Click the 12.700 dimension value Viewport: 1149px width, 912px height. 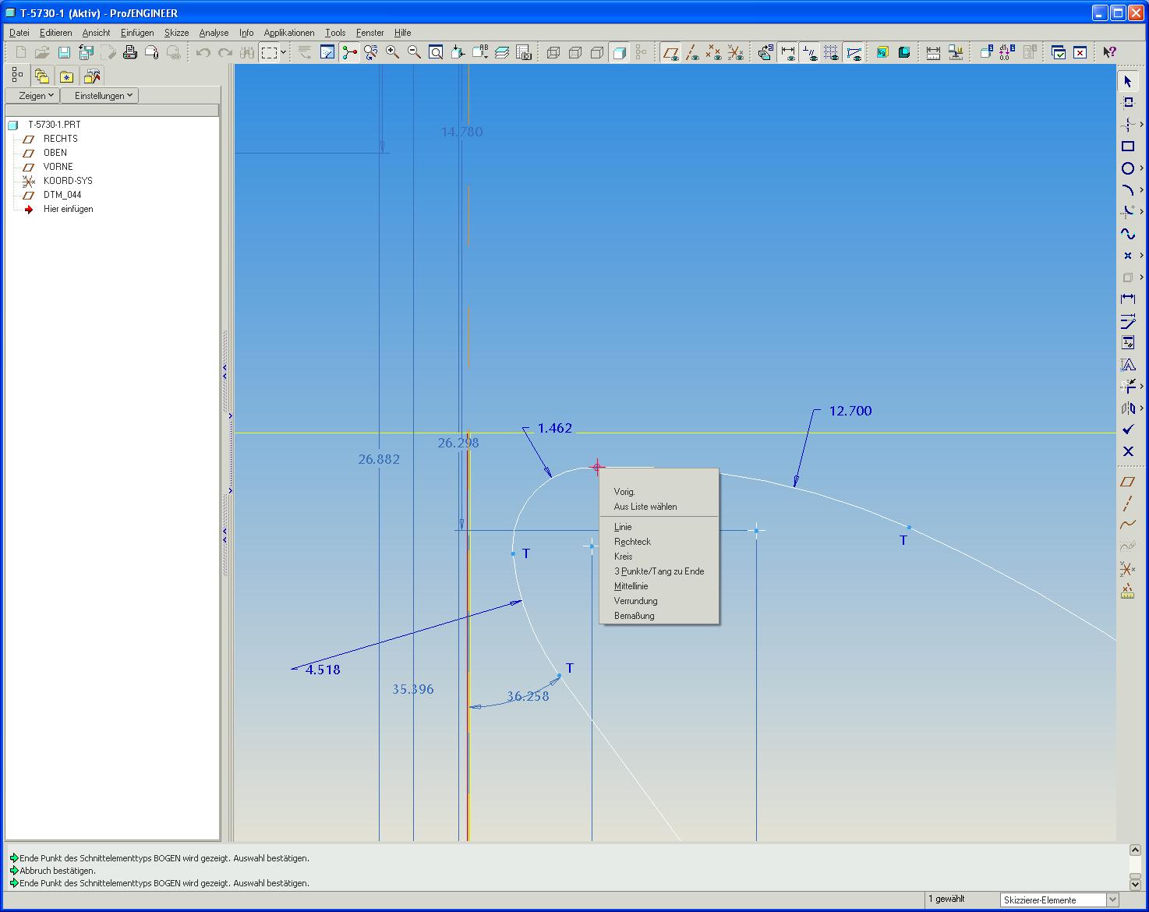point(850,411)
